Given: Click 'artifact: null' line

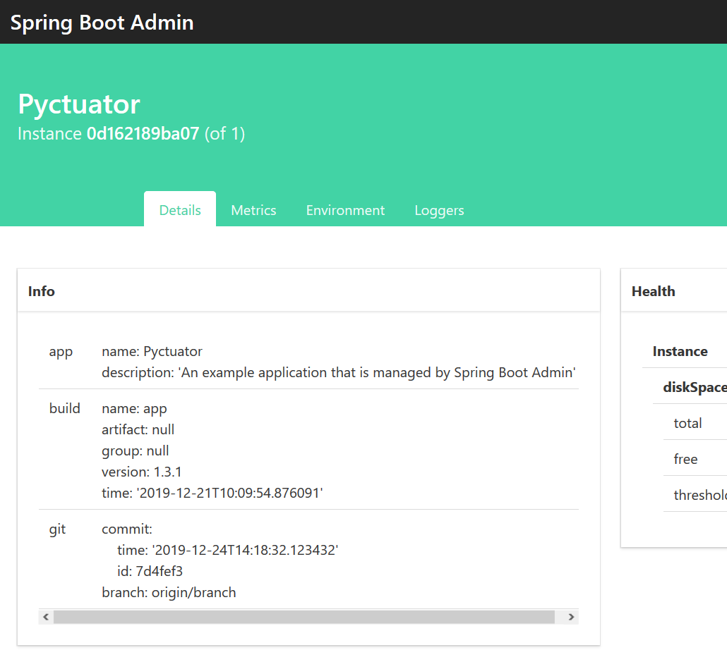Looking at the screenshot, I should click(x=138, y=429).
